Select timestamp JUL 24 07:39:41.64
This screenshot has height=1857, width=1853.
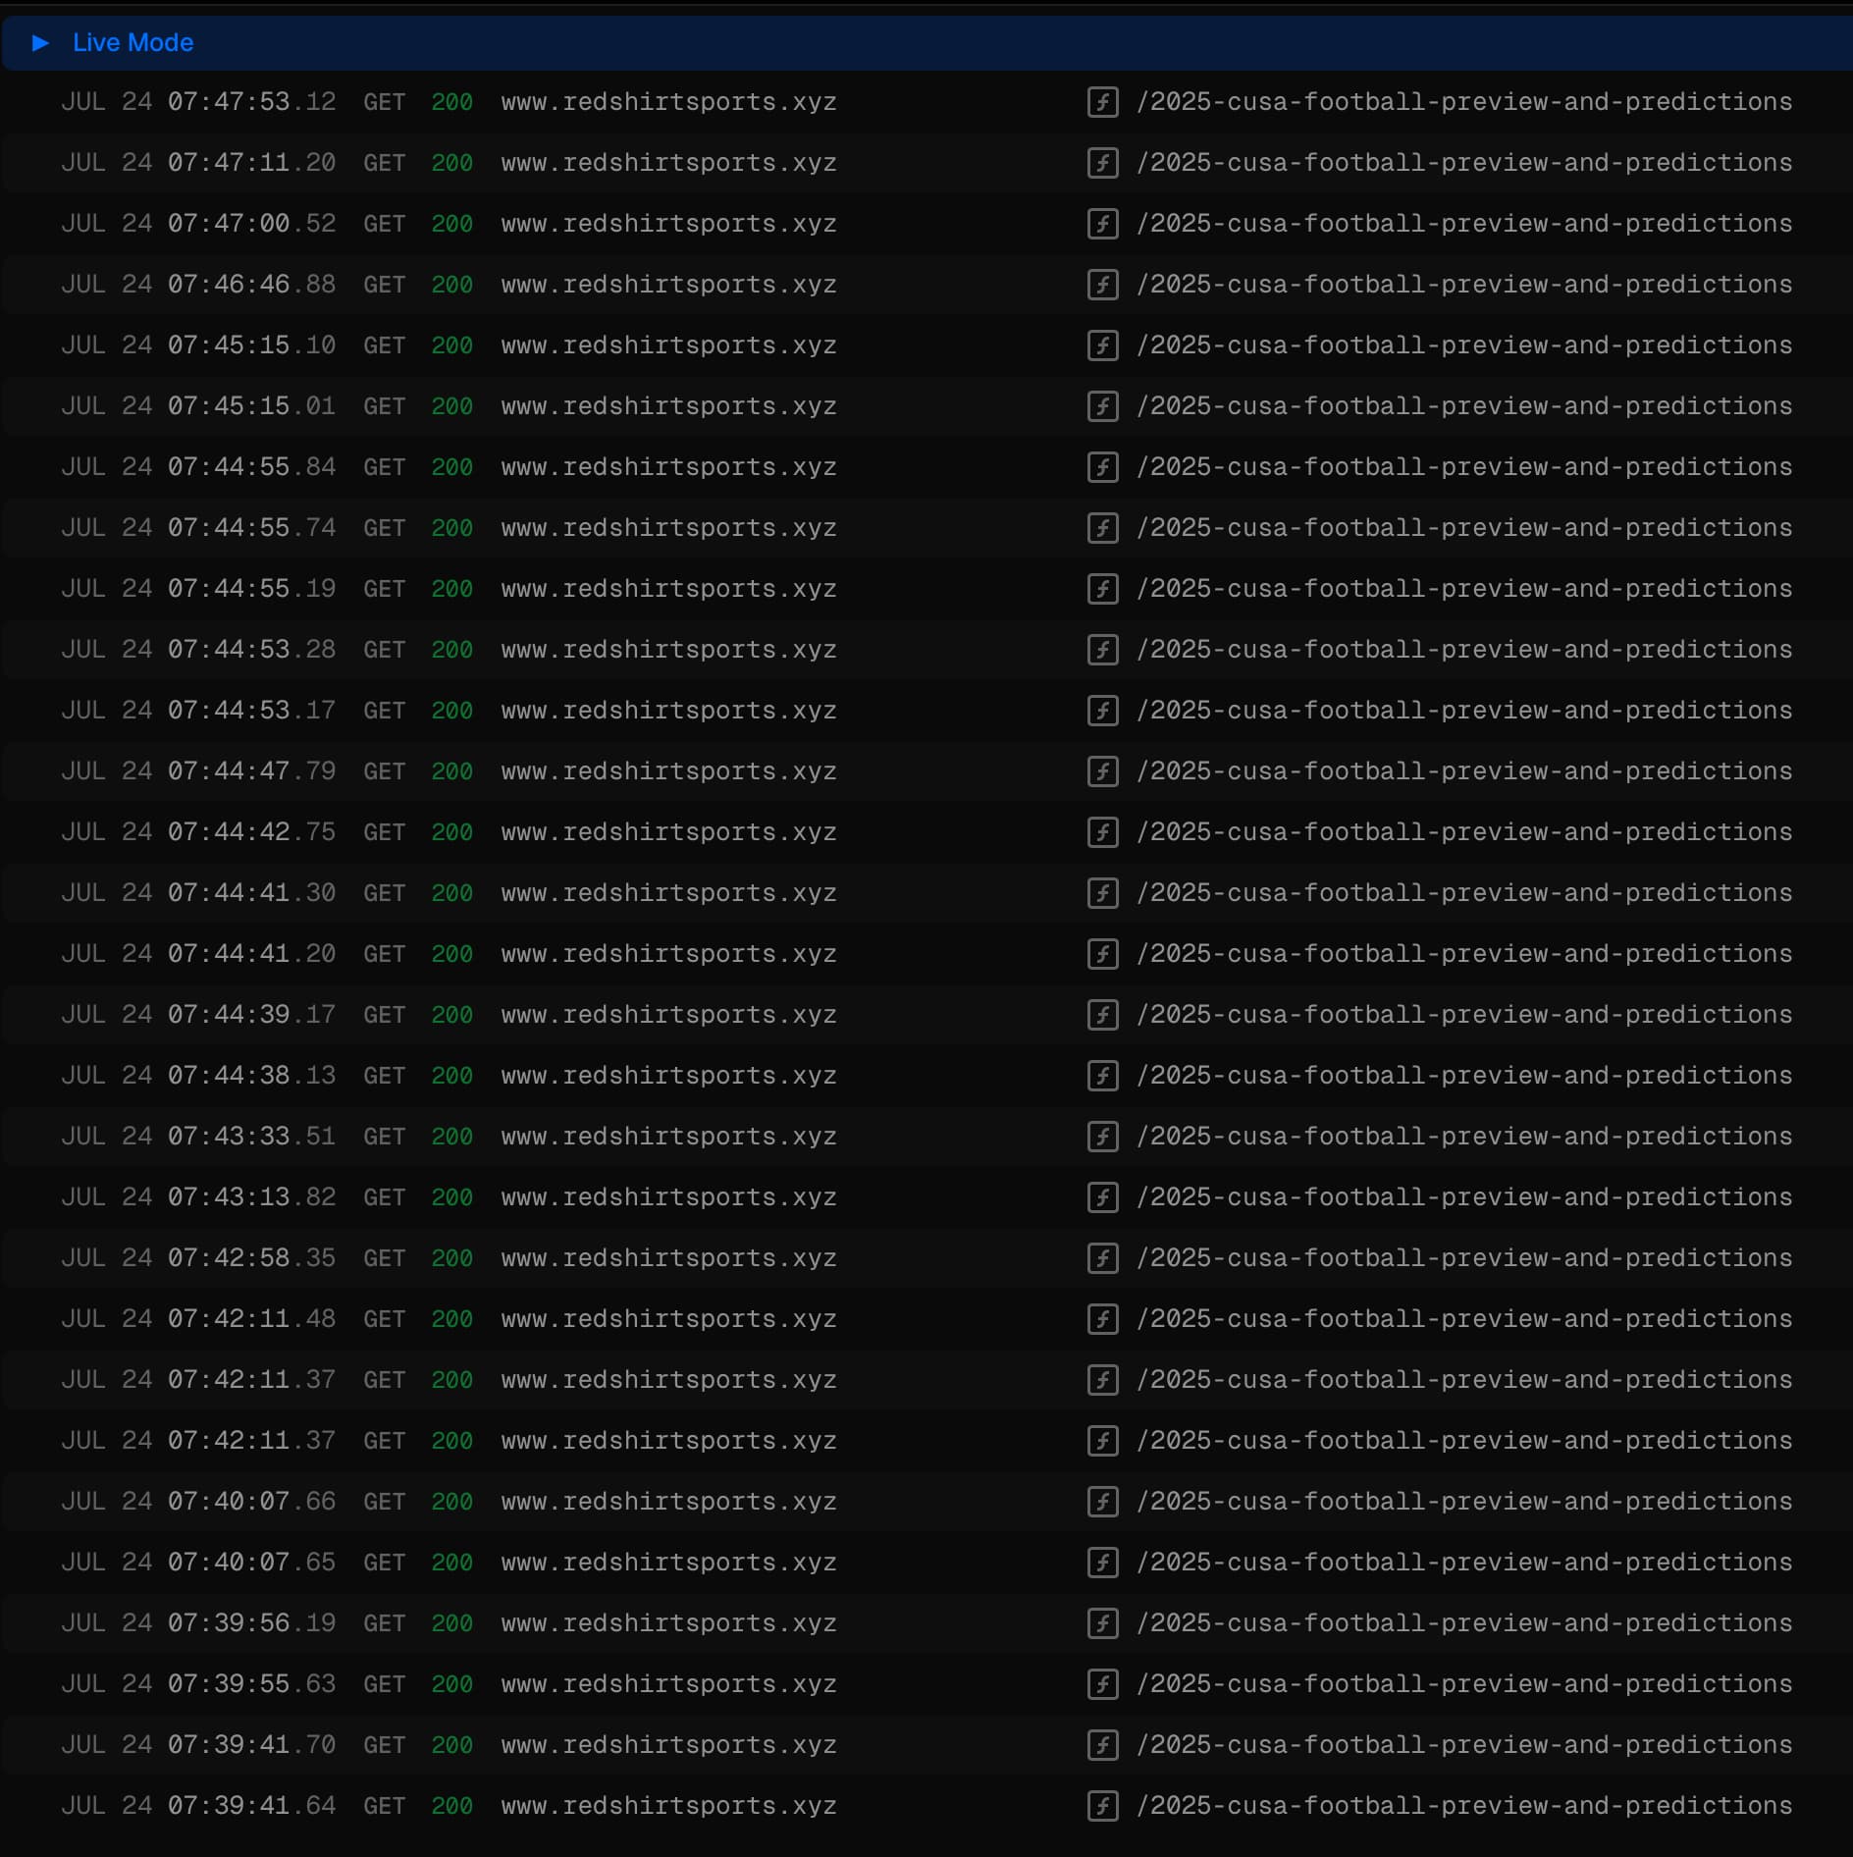[x=198, y=1806]
